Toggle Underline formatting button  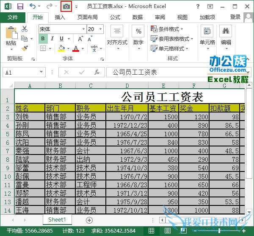click(x=61, y=39)
